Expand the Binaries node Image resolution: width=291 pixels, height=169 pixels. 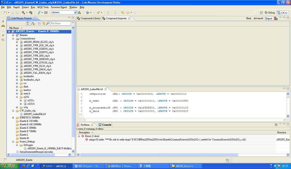(x=13, y=35)
